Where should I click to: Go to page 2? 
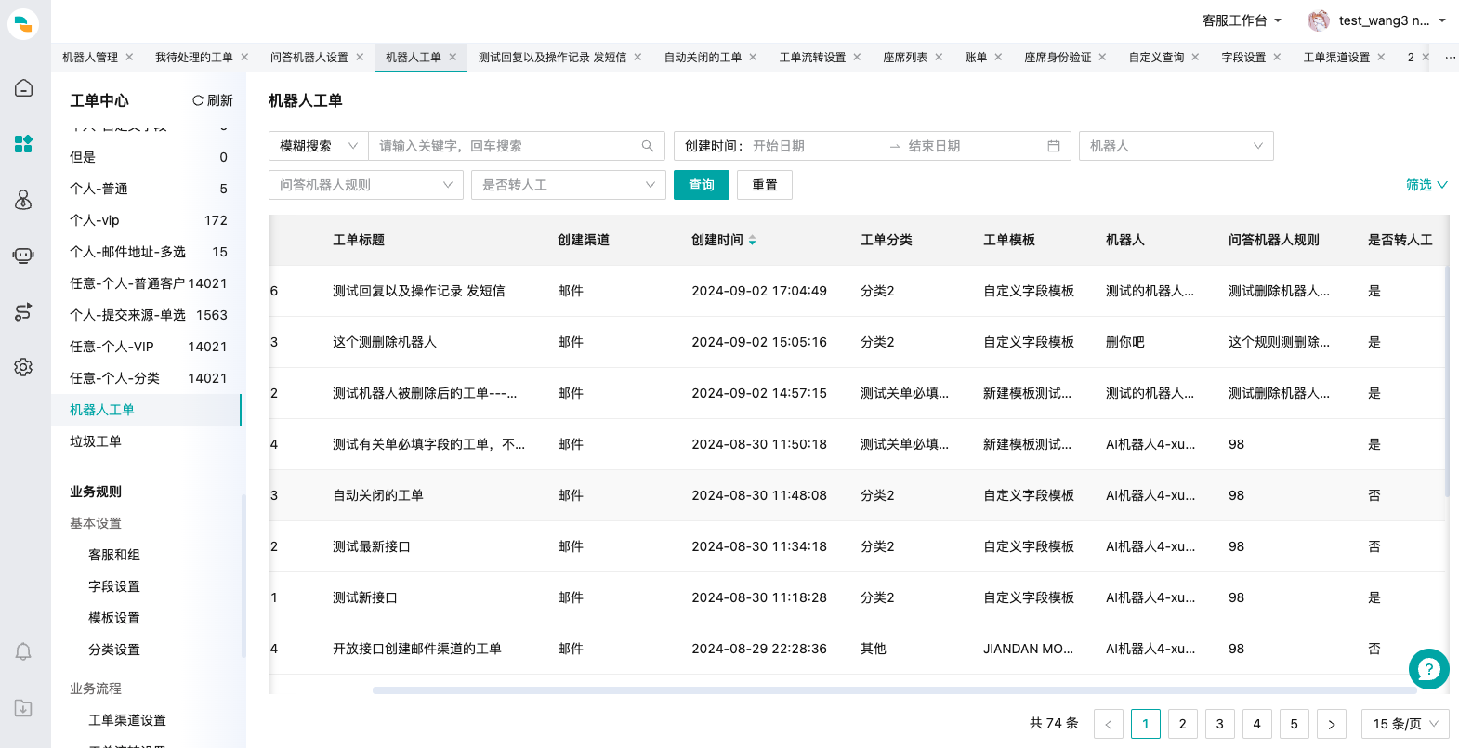tap(1183, 724)
